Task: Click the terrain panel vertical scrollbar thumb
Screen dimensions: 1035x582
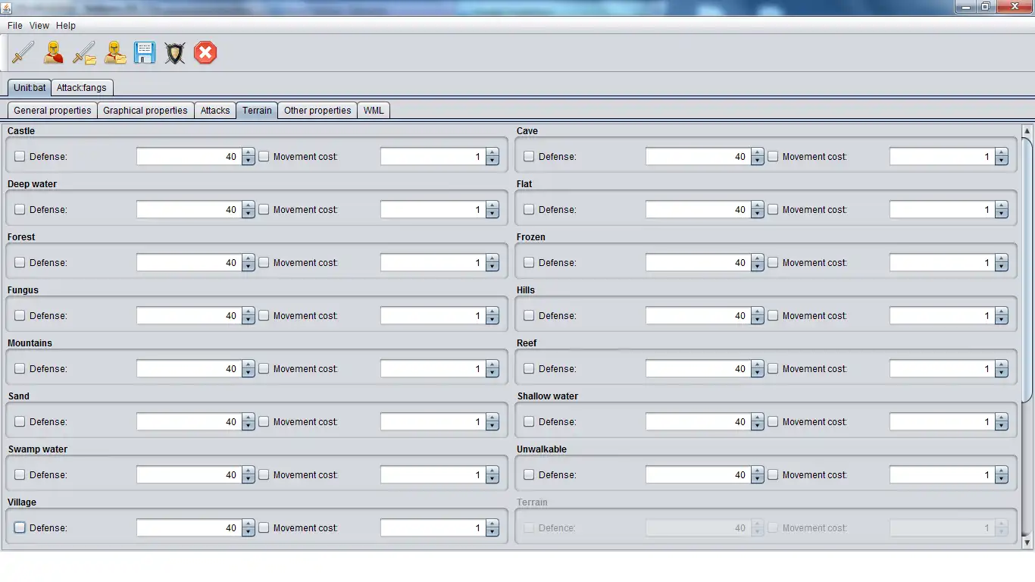Action: [x=1027, y=270]
